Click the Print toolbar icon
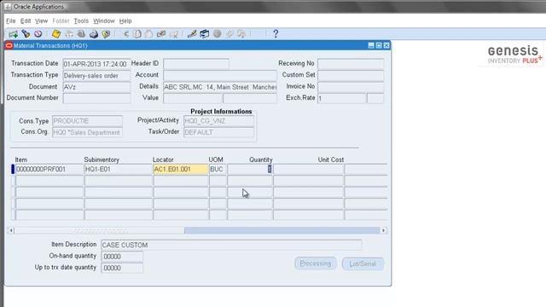This screenshot has width=546, height=307. pos(94,34)
